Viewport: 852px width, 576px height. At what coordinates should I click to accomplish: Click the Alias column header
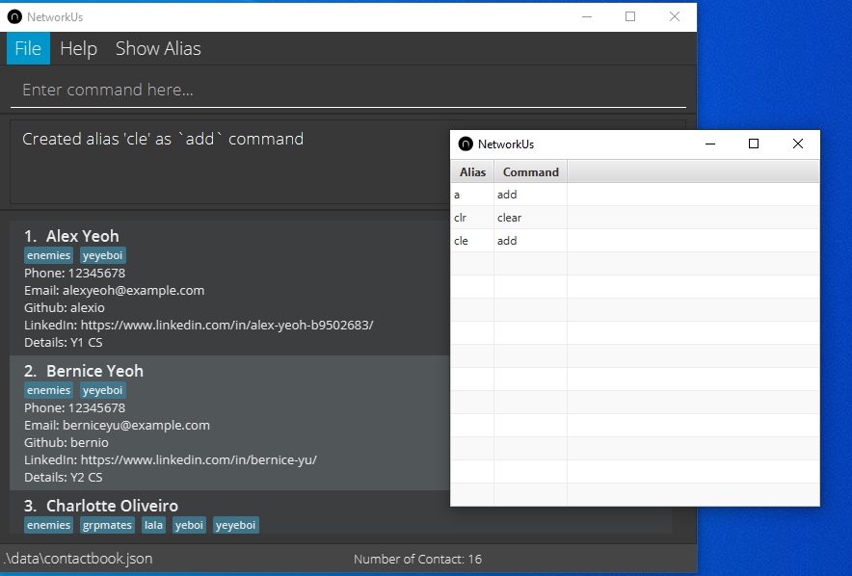coord(472,172)
